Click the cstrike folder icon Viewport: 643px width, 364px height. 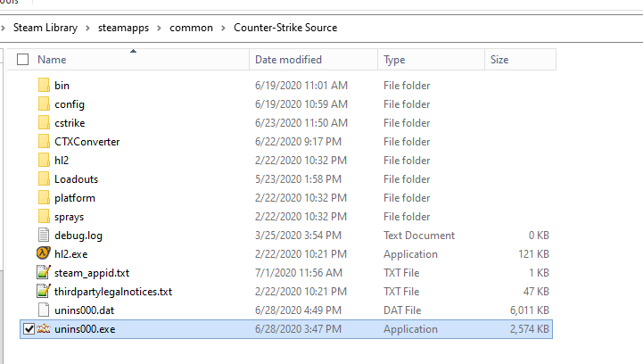[x=44, y=123]
